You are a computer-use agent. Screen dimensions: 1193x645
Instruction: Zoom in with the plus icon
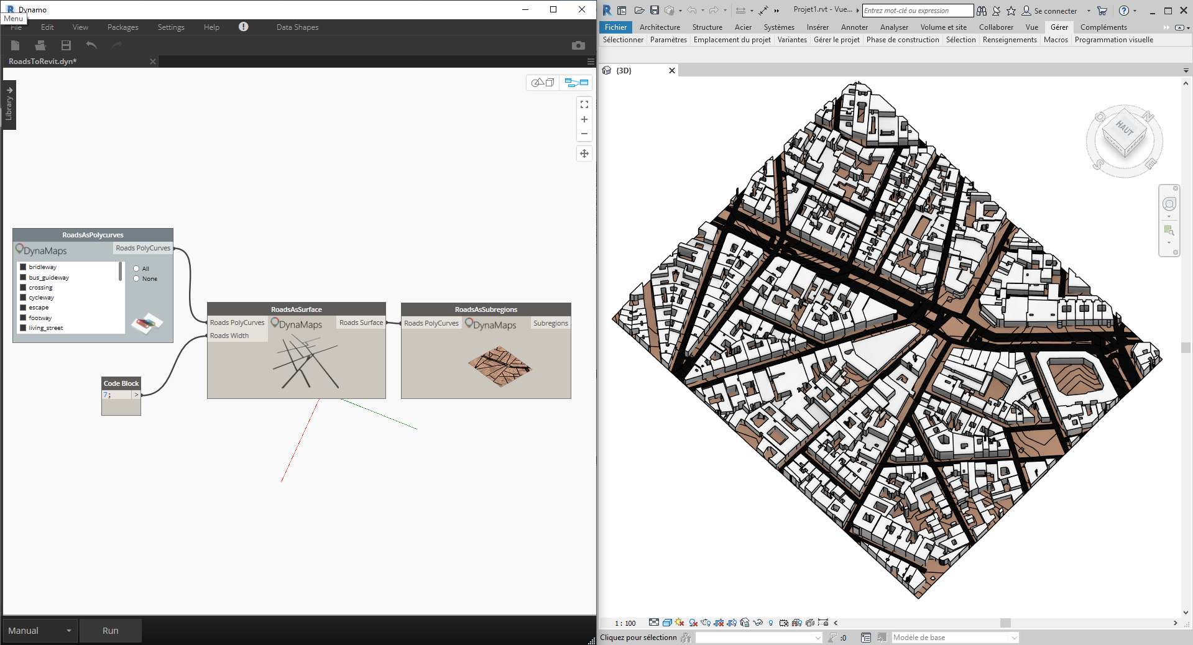click(x=584, y=119)
